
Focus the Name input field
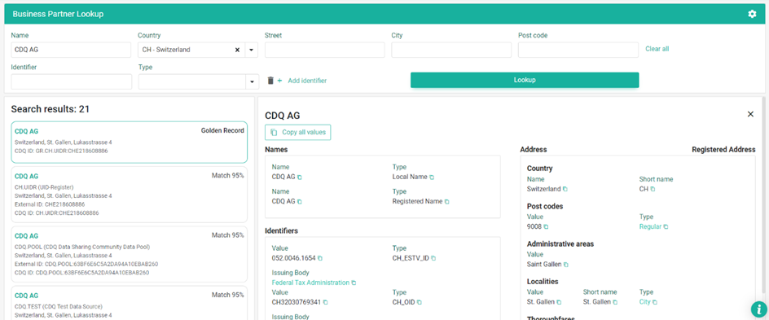coord(71,50)
